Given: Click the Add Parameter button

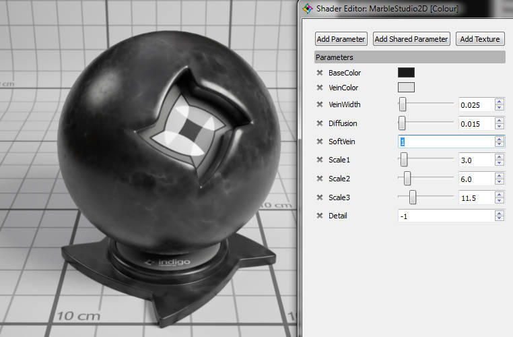Looking at the screenshot, I should click(341, 39).
